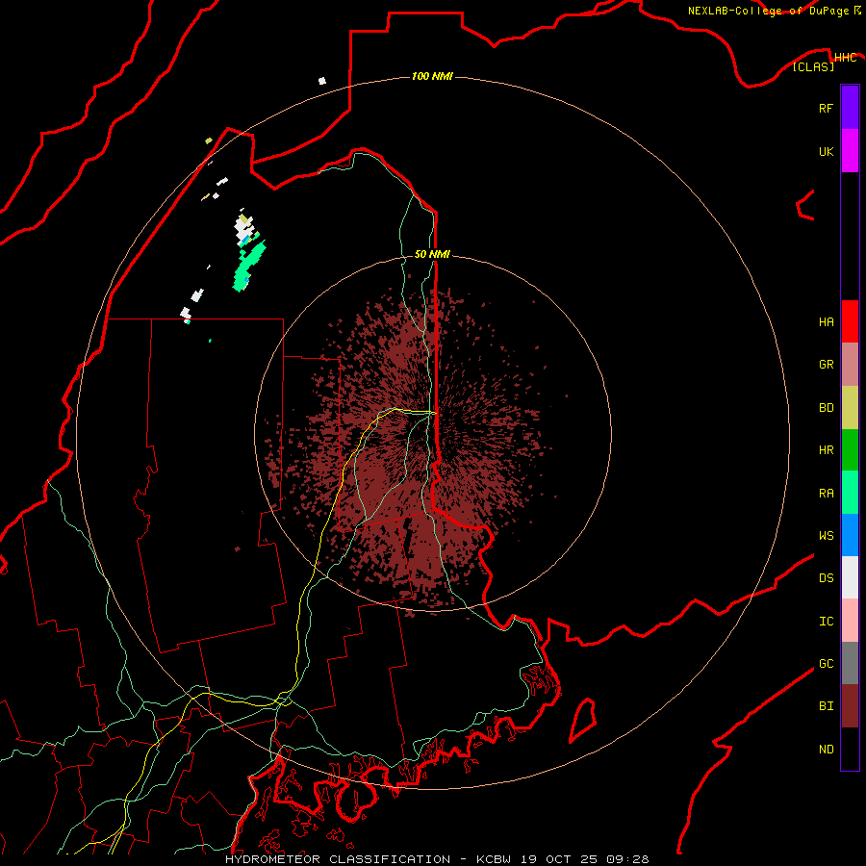The height and width of the screenshot is (866, 866).
Task: Pick the HR dark green legend swatch
Action: coord(850,450)
